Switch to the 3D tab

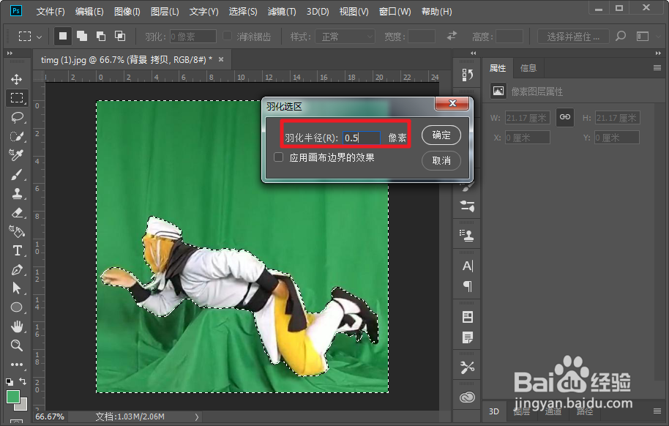(493, 411)
